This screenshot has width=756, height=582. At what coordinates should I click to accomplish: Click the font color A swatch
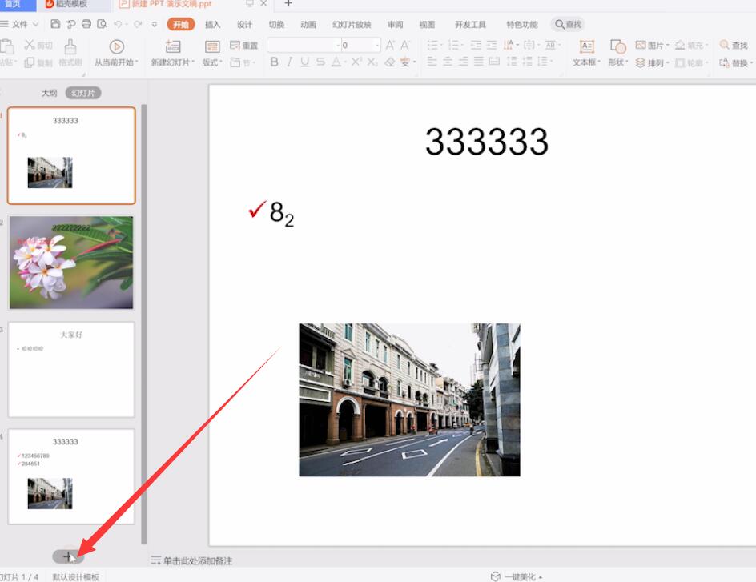336,62
